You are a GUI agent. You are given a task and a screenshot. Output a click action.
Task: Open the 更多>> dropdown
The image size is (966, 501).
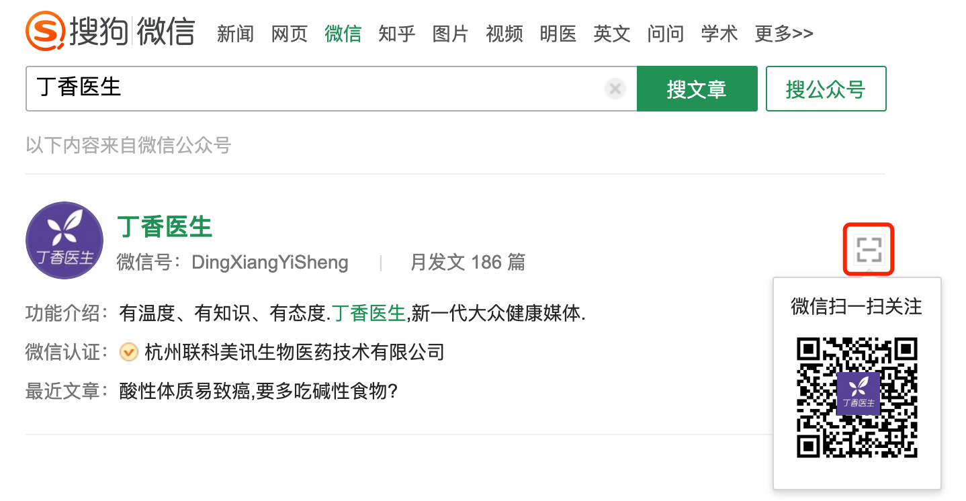pyautogui.click(x=784, y=33)
